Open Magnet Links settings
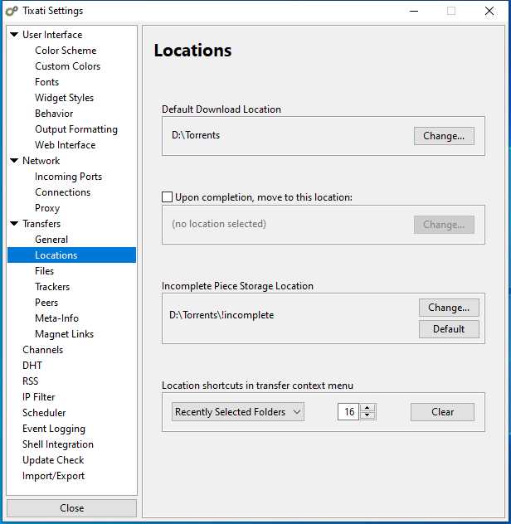The image size is (511, 524). (x=64, y=334)
